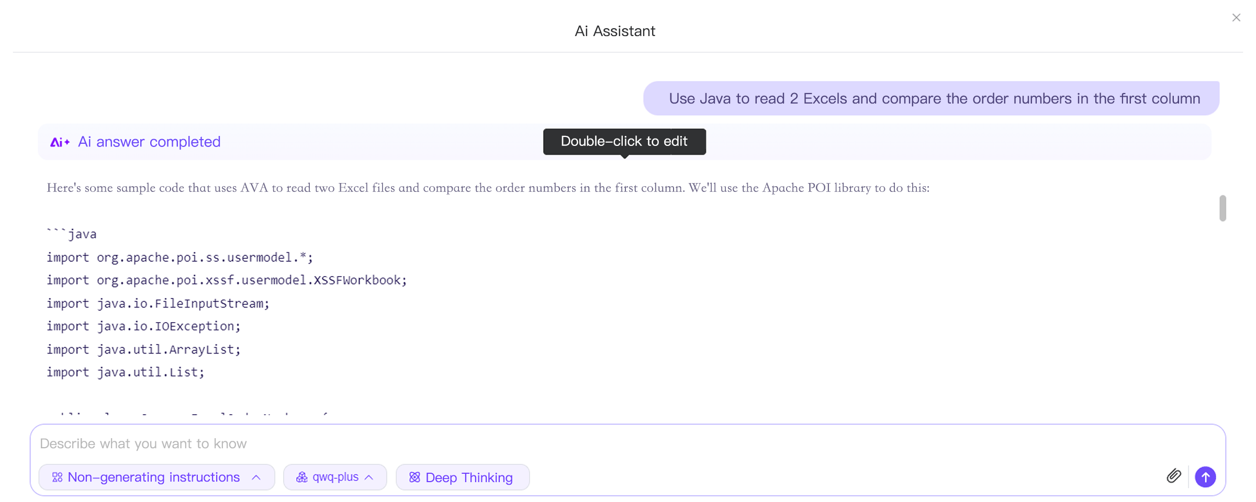Click the qwq-plus model icon
Screen dimensions: 1256x502
pyautogui.click(x=302, y=477)
